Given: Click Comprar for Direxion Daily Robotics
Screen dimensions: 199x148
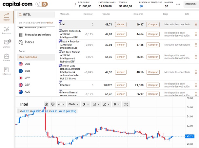Looking at the screenshot, I should [x=153, y=72].
